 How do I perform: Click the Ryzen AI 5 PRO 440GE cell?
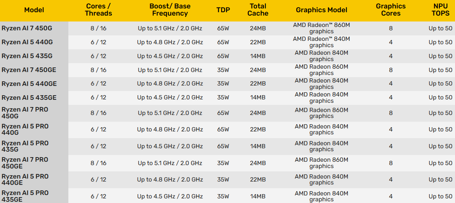point(25,179)
